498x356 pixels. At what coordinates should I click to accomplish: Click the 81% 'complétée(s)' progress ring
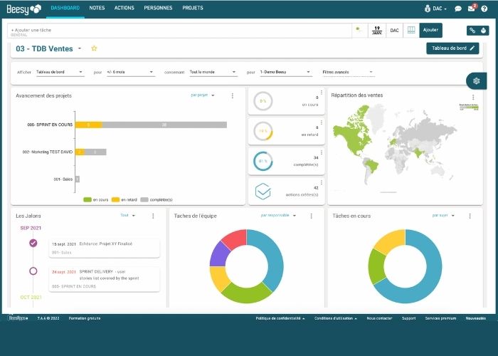[x=263, y=161]
